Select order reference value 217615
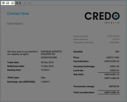The height and width of the screenshot is (102, 127). coord(116,39)
